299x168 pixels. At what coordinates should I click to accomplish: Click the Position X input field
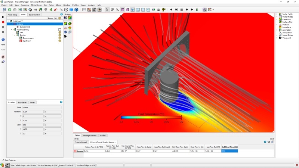click(33, 111)
